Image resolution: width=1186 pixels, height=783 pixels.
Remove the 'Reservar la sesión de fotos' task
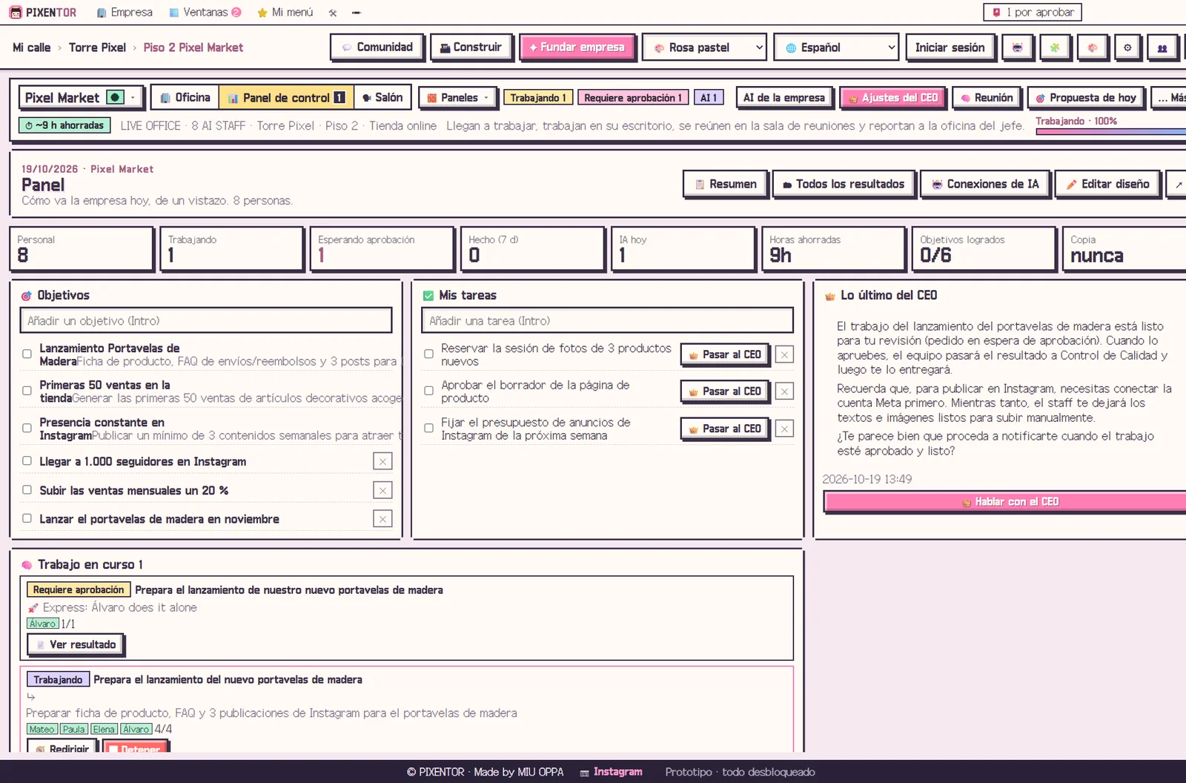(784, 354)
